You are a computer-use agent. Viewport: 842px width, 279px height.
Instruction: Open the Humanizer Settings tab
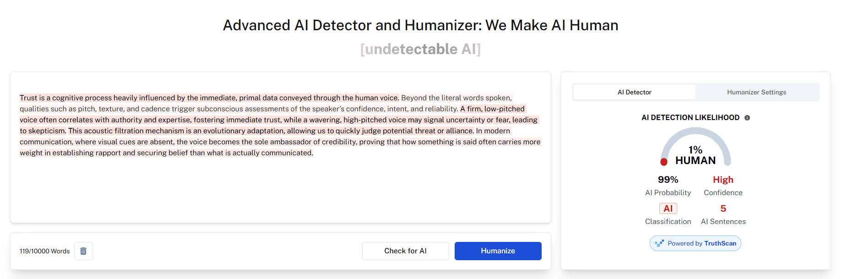[x=756, y=92]
